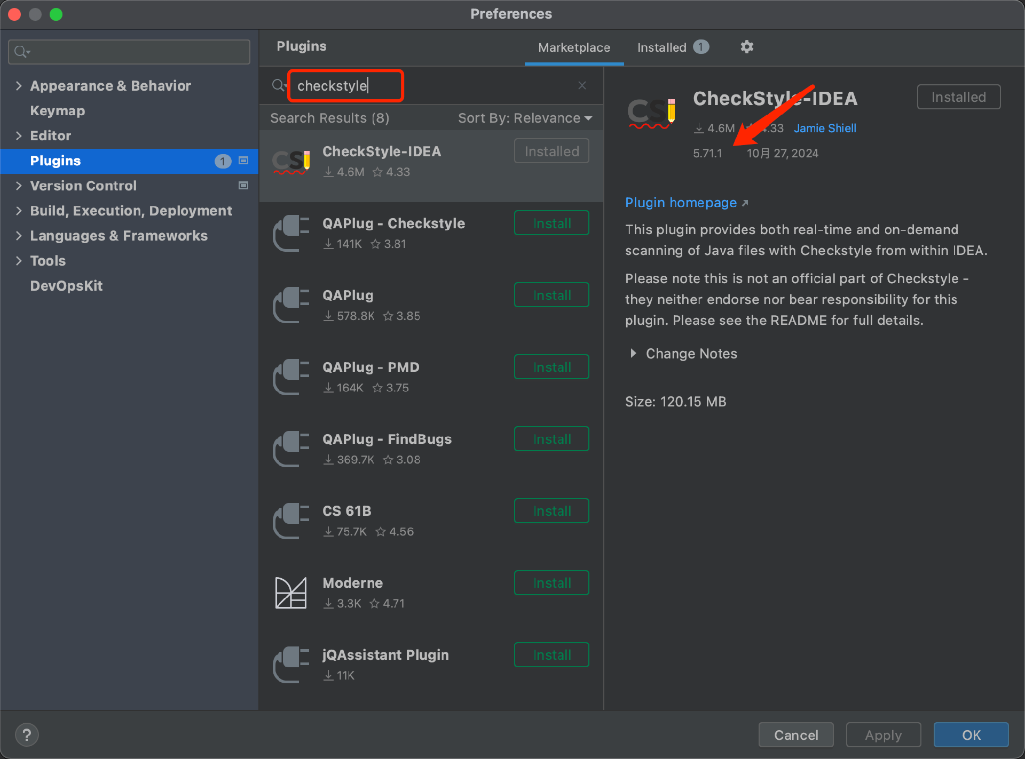Select the QAPlug - Checkstyle result title

pos(393,223)
